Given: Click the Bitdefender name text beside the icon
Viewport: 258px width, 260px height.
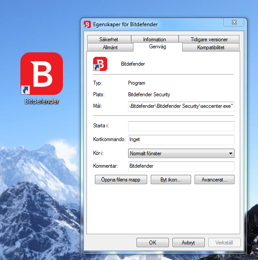Looking at the screenshot, I should click(x=133, y=64).
